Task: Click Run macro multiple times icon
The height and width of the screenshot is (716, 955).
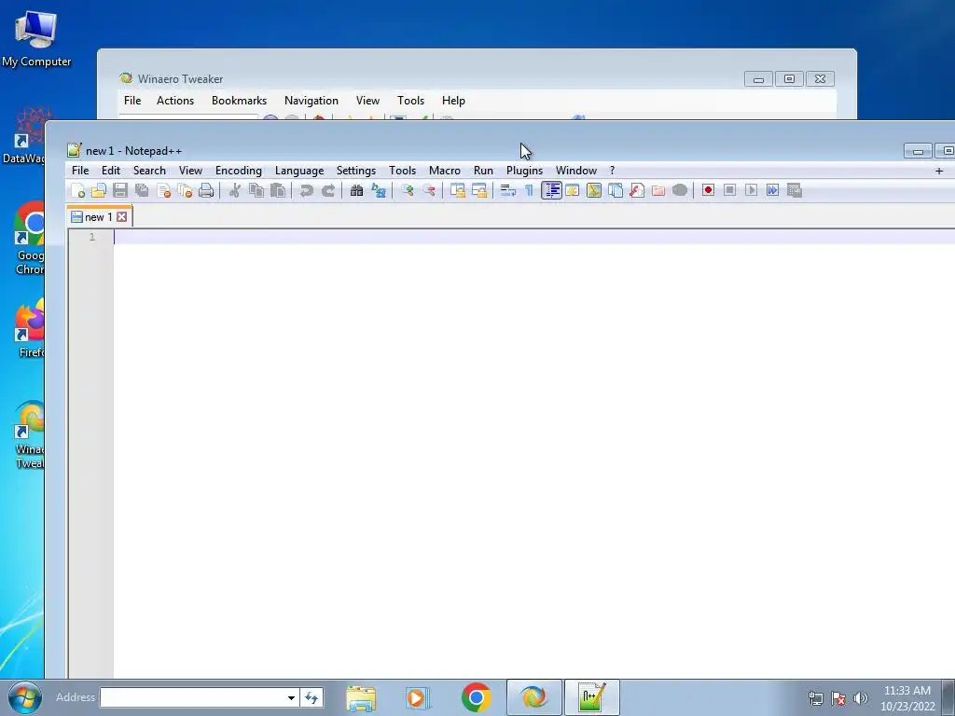Action: [772, 190]
